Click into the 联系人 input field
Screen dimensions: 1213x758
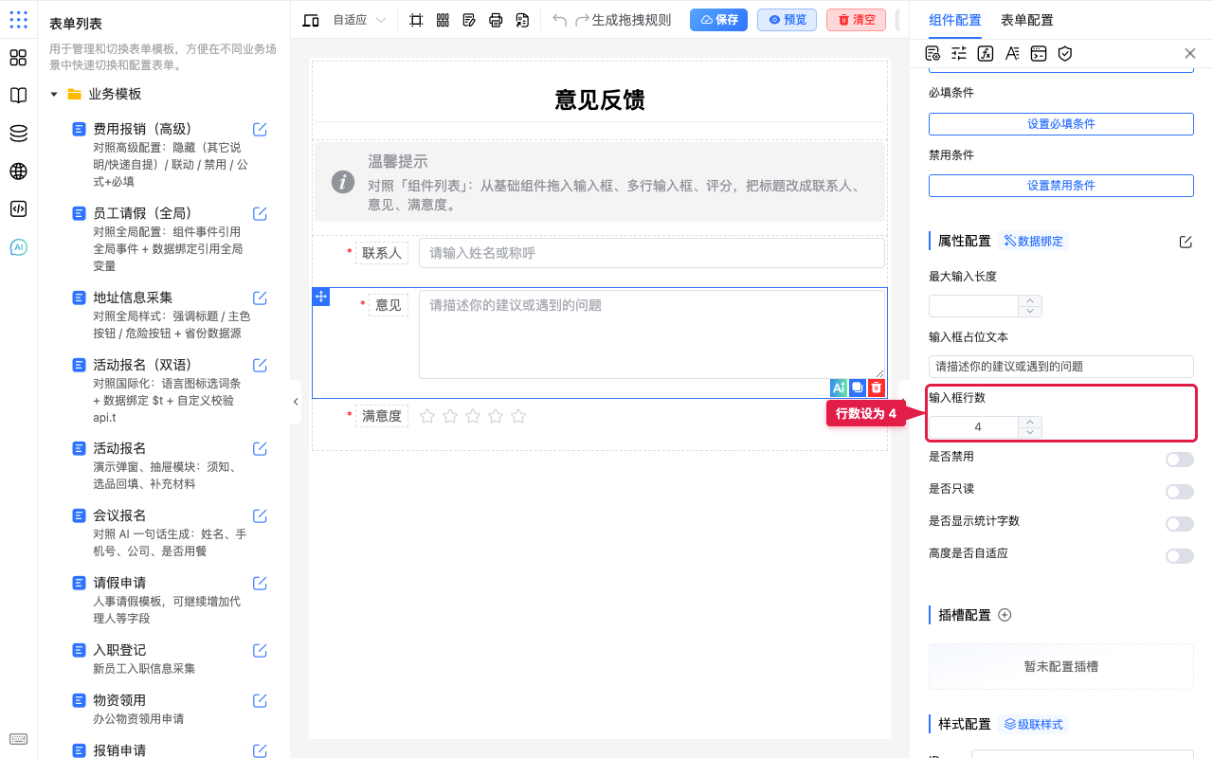(652, 253)
